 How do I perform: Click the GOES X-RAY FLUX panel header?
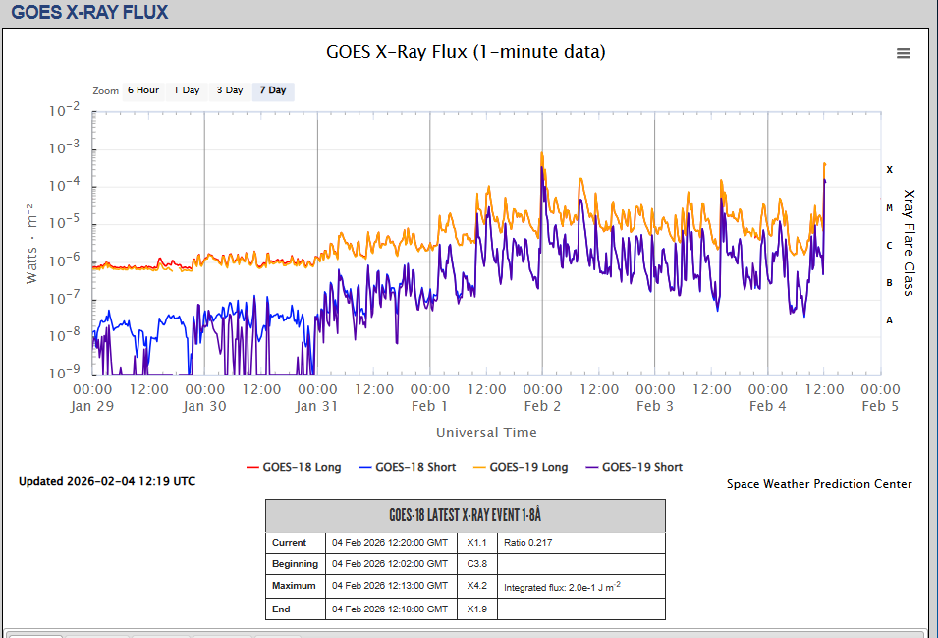pos(89,13)
